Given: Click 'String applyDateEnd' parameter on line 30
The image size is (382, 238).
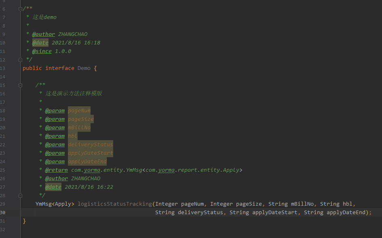Looking at the screenshot, I should point(335,213).
